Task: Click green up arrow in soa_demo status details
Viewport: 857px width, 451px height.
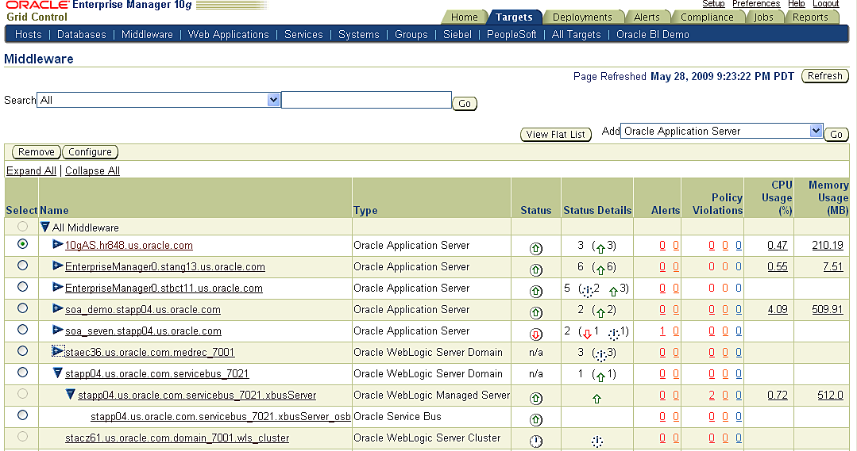Action: coord(600,312)
